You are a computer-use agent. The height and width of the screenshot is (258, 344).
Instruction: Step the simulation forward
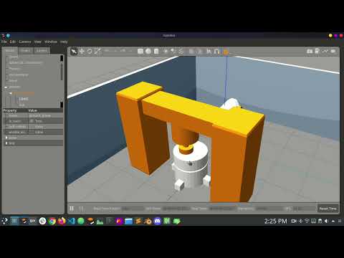tap(81, 209)
